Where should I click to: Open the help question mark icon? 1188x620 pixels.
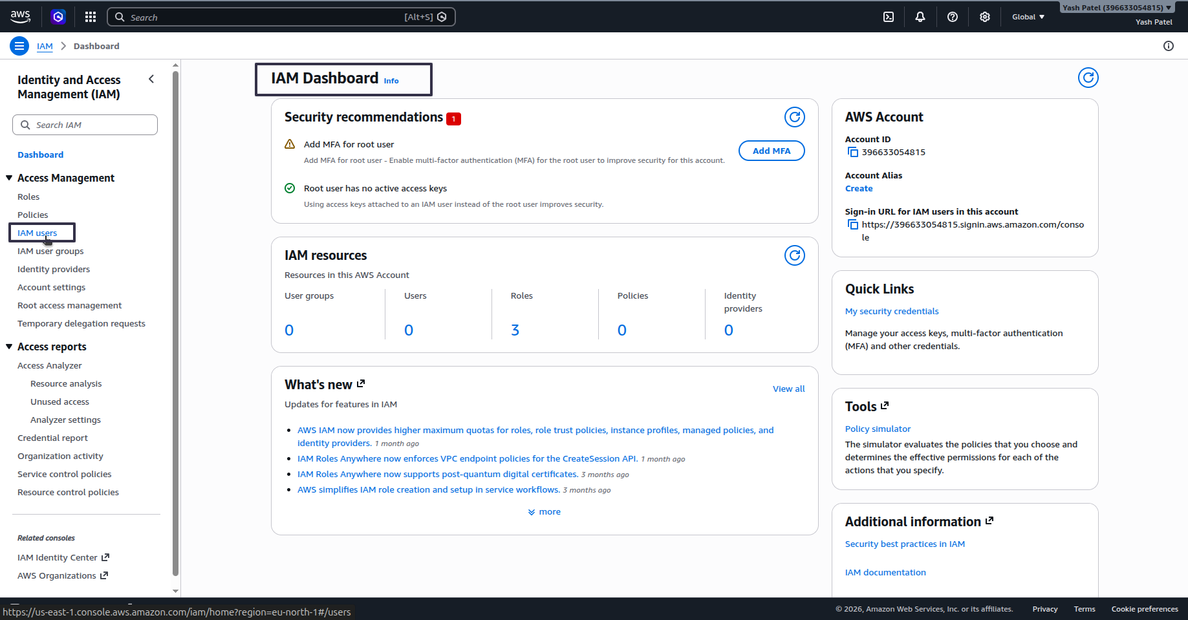tap(953, 17)
